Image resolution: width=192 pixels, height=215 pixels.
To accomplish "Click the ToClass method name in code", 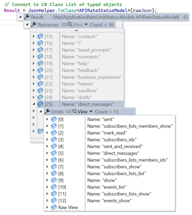I will click(67, 10).
